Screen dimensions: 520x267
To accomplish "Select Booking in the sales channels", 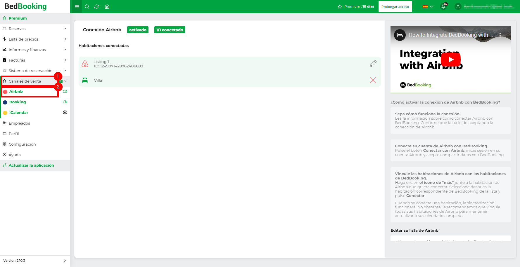I will pos(18,102).
